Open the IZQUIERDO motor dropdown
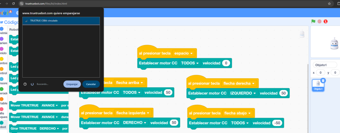The image size is (340, 133). 243,93
